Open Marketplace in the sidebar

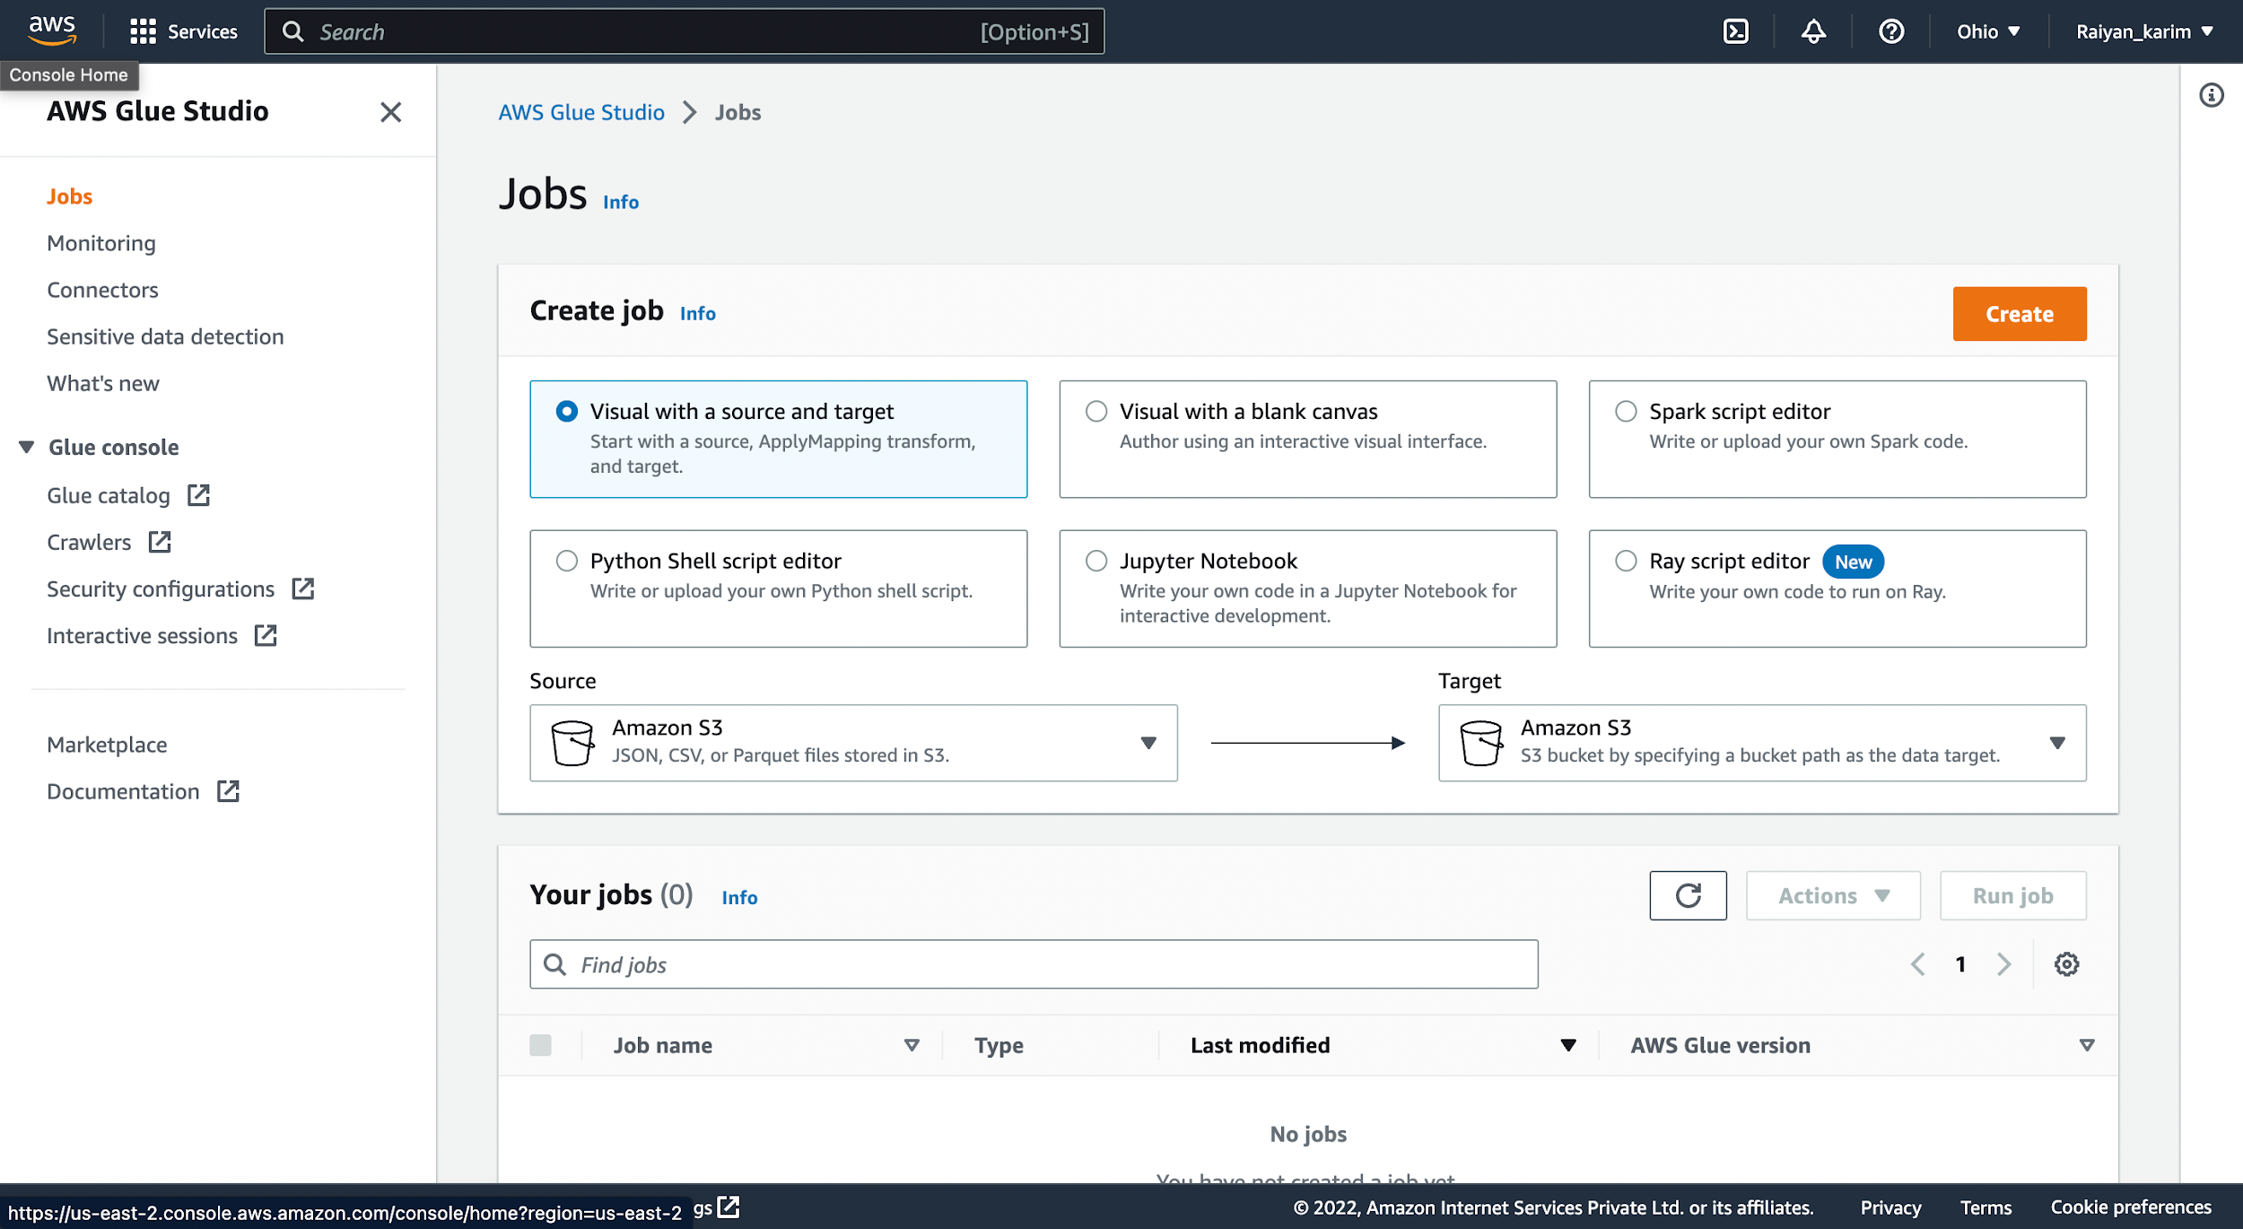pyautogui.click(x=107, y=745)
